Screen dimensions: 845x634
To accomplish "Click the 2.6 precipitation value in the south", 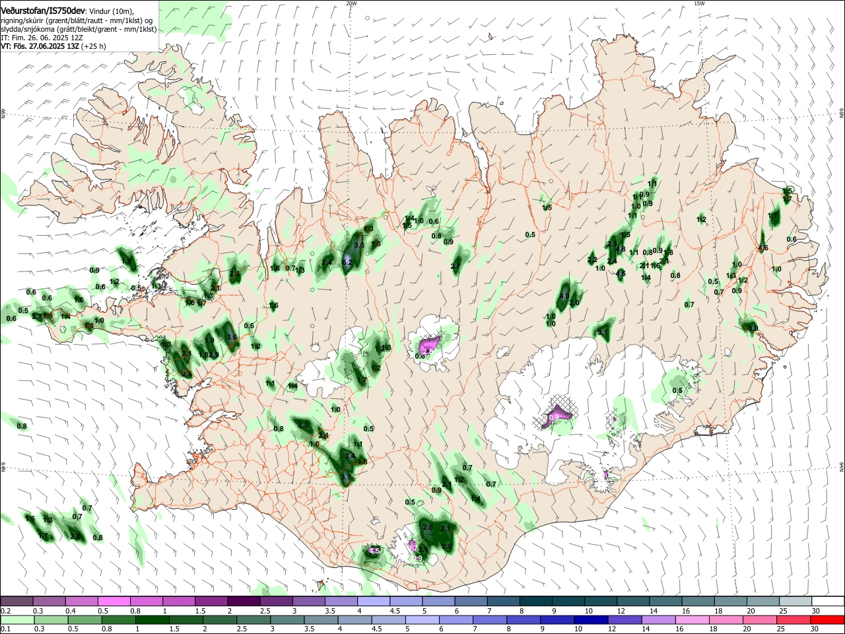I will coord(427,527).
